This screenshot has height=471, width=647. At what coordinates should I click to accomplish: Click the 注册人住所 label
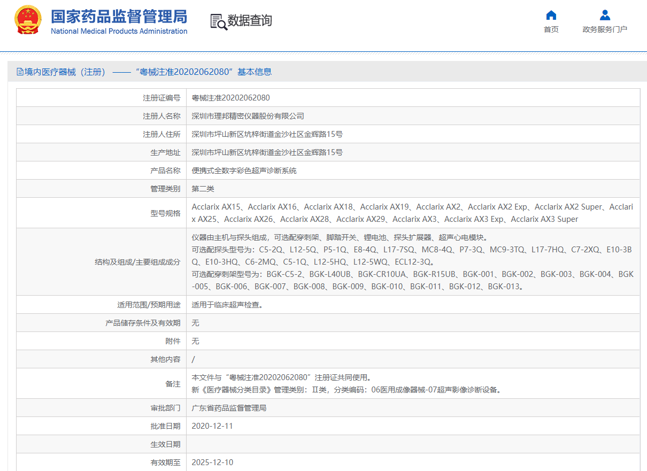161,134
